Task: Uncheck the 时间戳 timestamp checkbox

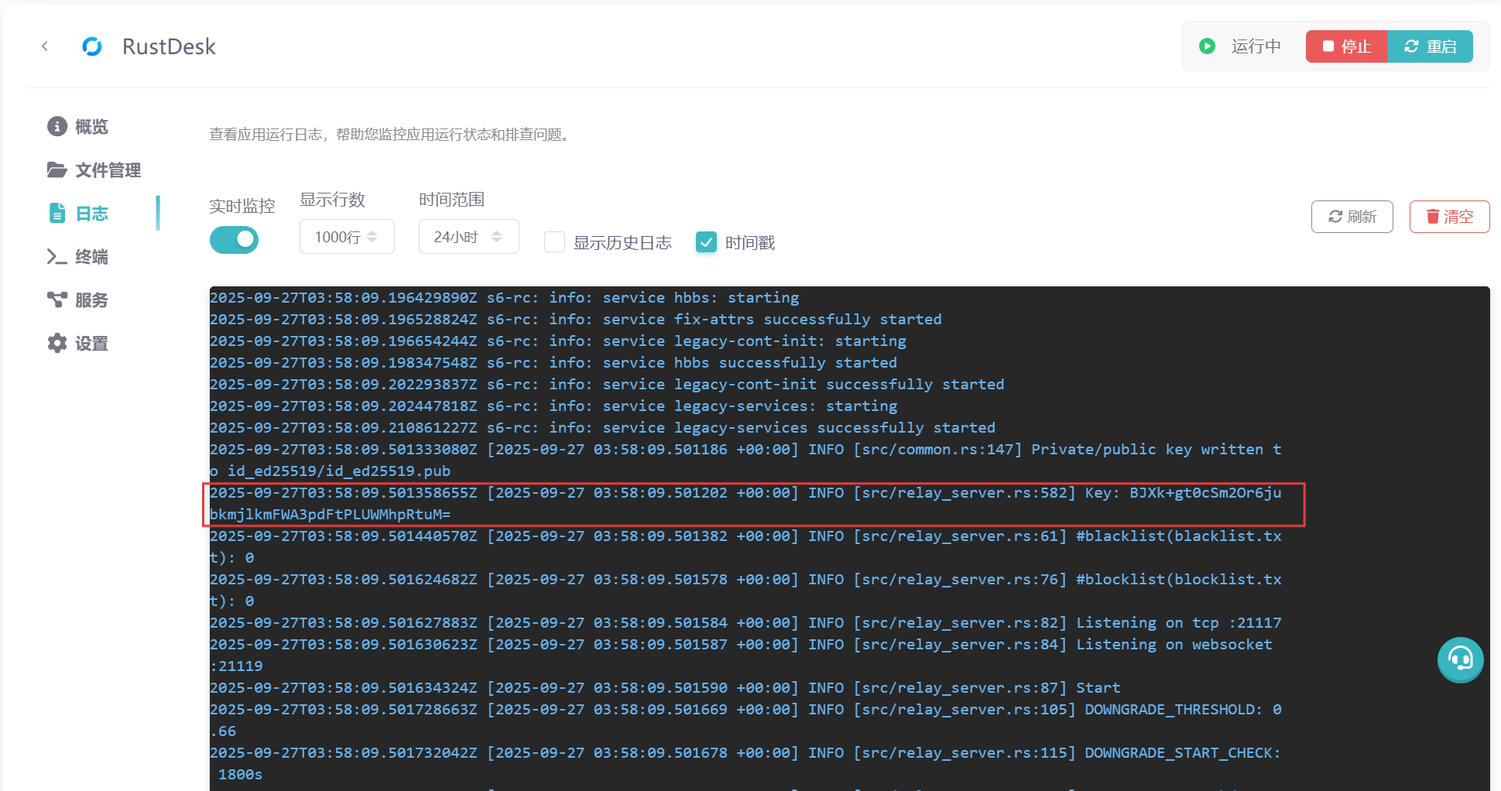Action: click(706, 242)
